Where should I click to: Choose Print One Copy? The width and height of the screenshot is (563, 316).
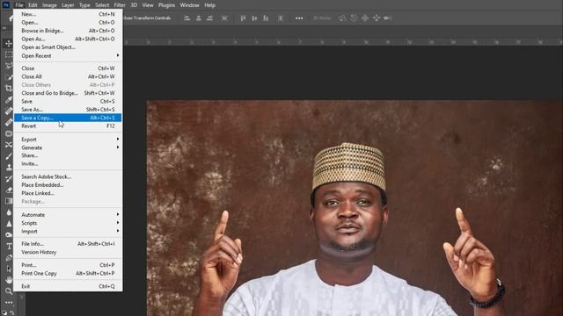[68, 273]
